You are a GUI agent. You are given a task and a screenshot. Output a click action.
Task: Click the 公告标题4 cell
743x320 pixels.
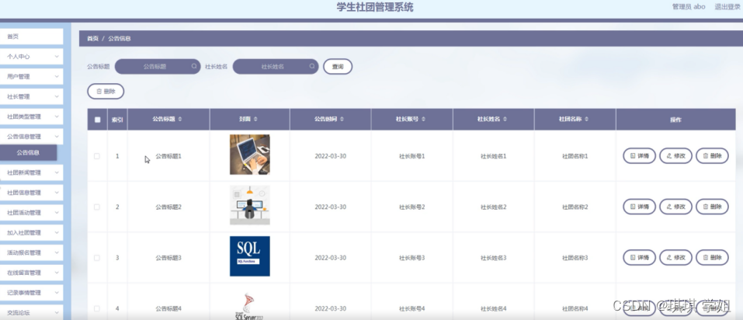coord(168,308)
